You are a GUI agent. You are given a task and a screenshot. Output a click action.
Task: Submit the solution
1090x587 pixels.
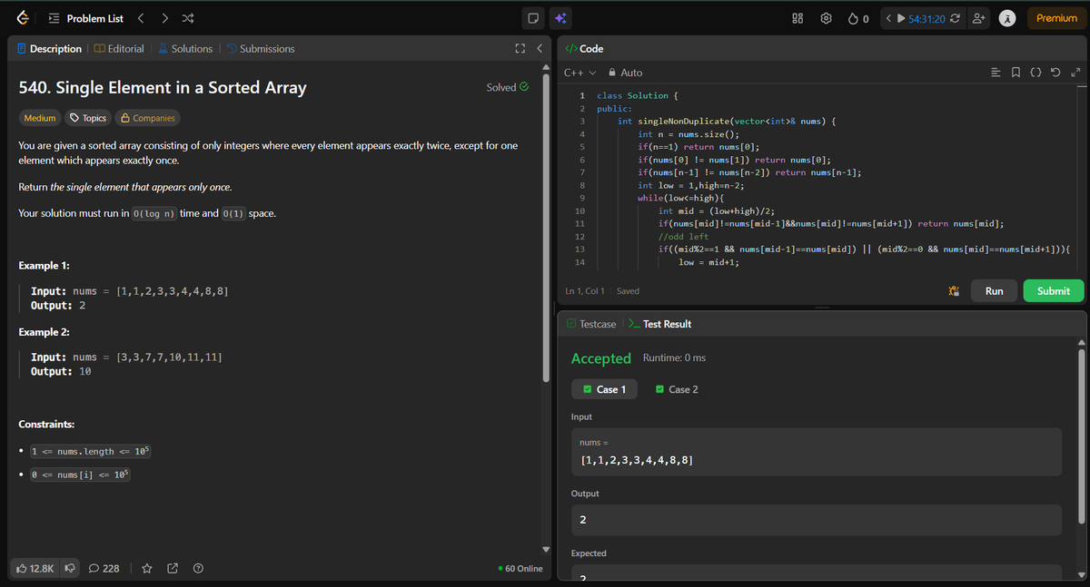[x=1053, y=291]
